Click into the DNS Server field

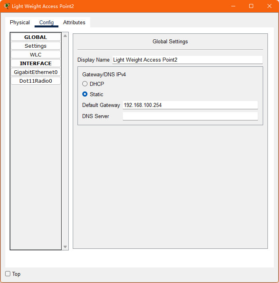tap(190, 116)
